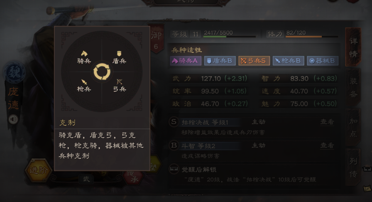View details of 斗智 skill via 查看
This screenshot has height=202, width=372.
point(327,145)
